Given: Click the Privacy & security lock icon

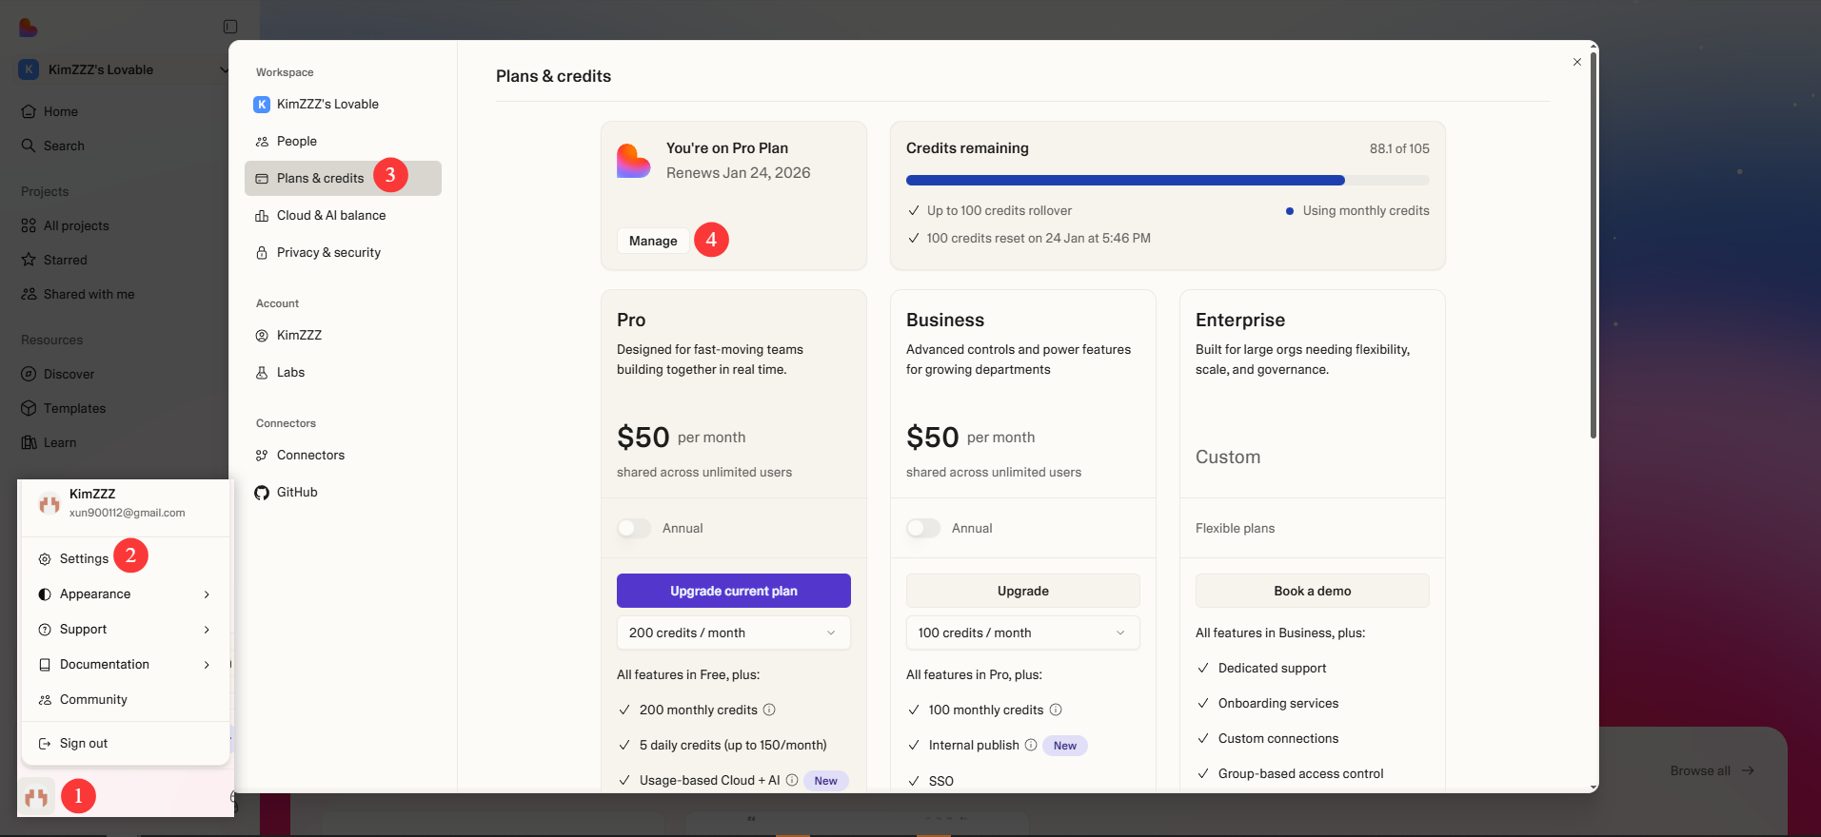Looking at the screenshot, I should click(x=262, y=252).
